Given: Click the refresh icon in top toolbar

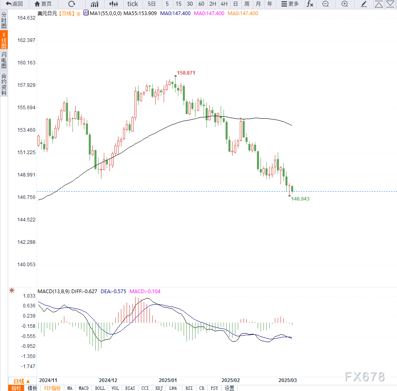Looking at the screenshot, I should (x=72, y=4).
